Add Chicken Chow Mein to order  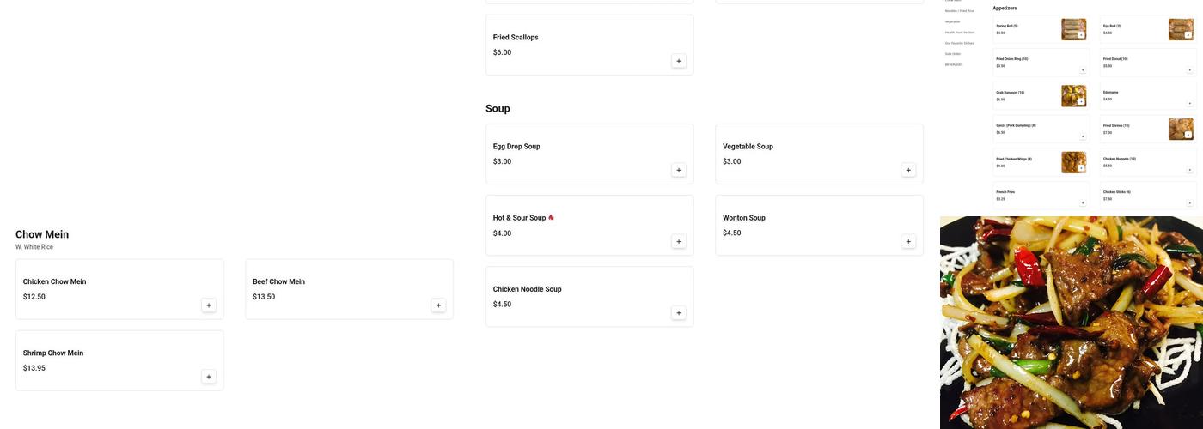coord(209,305)
